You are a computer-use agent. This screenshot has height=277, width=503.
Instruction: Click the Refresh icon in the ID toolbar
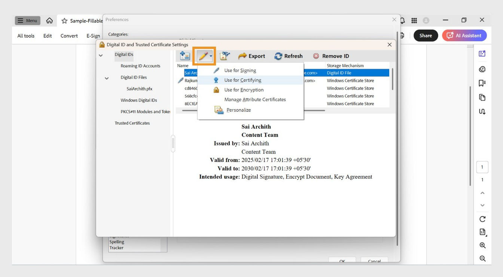coord(278,56)
